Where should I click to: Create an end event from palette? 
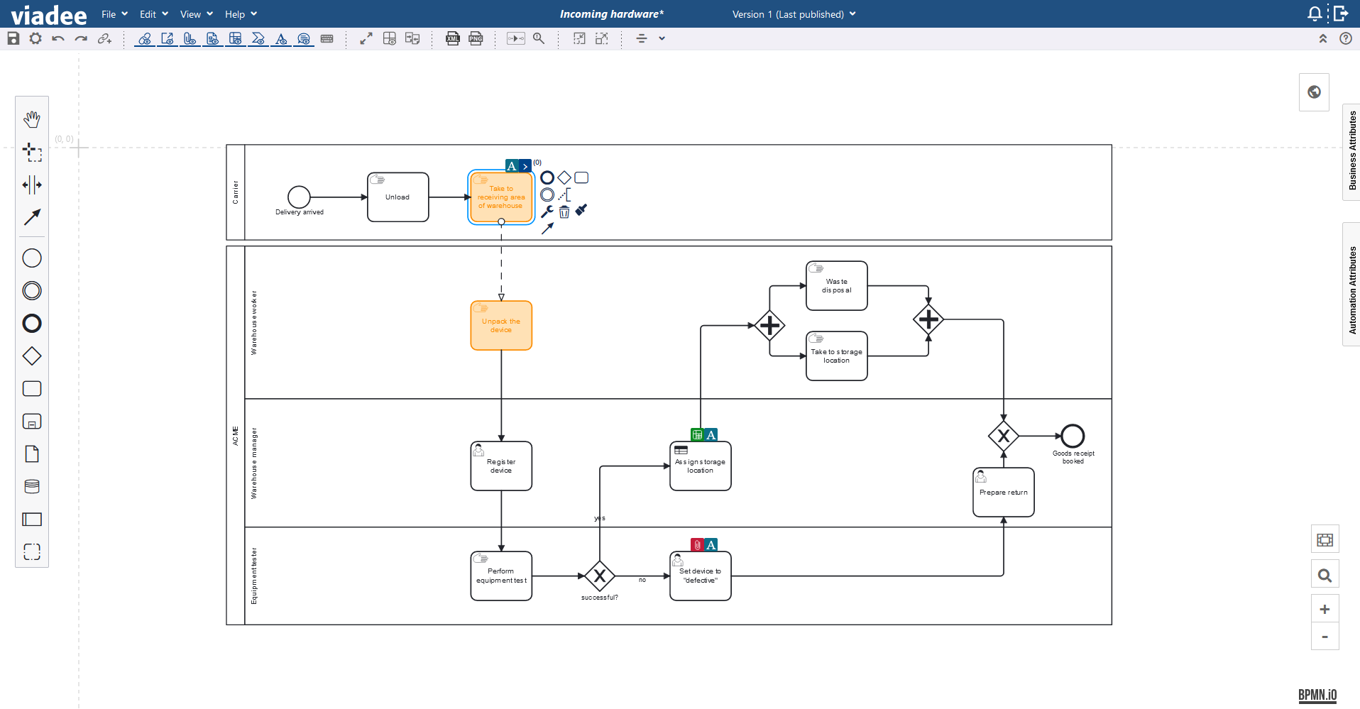[x=32, y=324]
